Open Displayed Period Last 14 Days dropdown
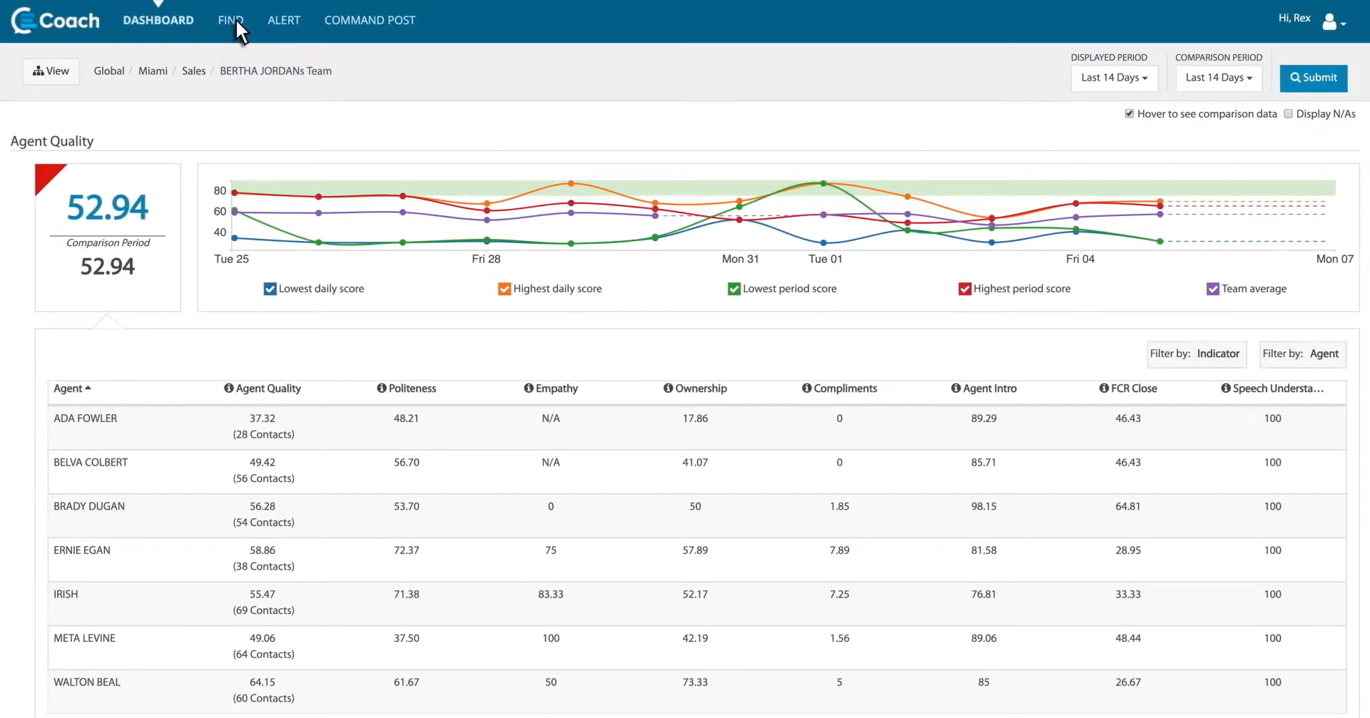The width and height of the screenshot is (1370, 718). [1114, 78]
